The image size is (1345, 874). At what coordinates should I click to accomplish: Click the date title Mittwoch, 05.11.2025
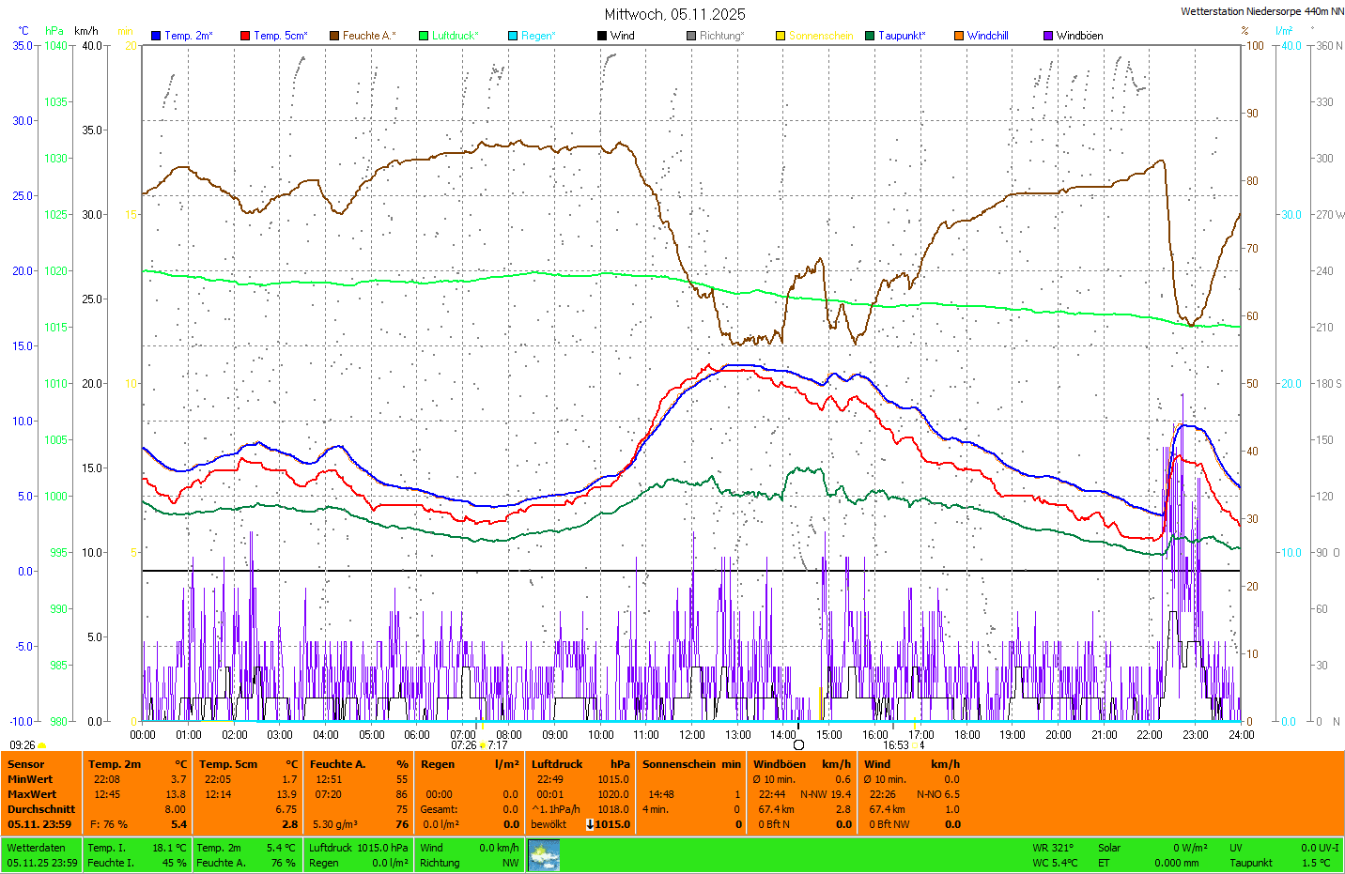674,14
